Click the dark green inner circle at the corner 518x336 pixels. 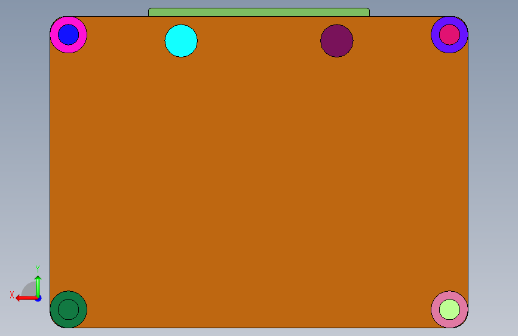[x=68, y=309]
